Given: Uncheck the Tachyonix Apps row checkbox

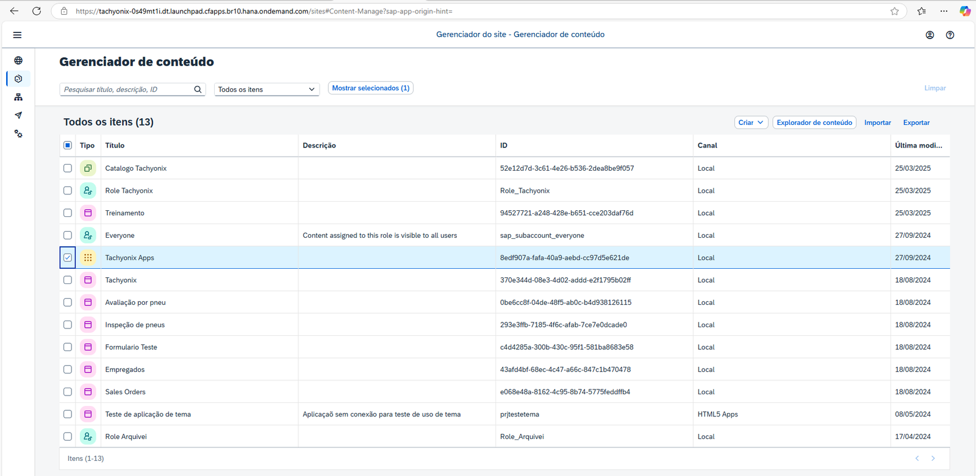Looking at the screenshot, I should (68, 258).
